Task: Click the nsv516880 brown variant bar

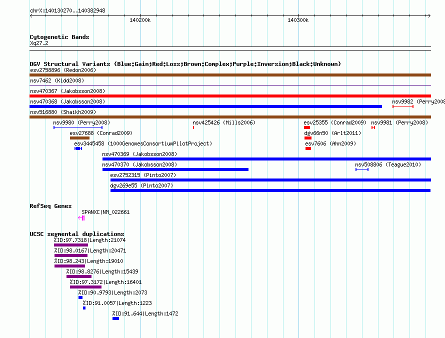Action: point(230,117)
